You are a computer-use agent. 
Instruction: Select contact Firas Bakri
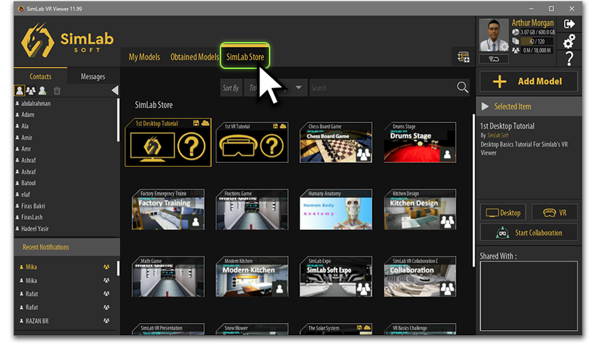click(x=33, y=206)
